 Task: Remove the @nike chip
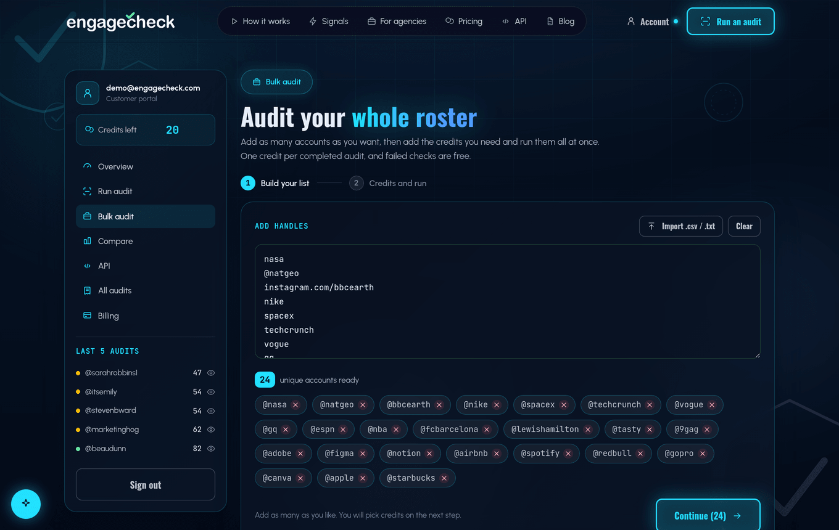click(497, 405)
